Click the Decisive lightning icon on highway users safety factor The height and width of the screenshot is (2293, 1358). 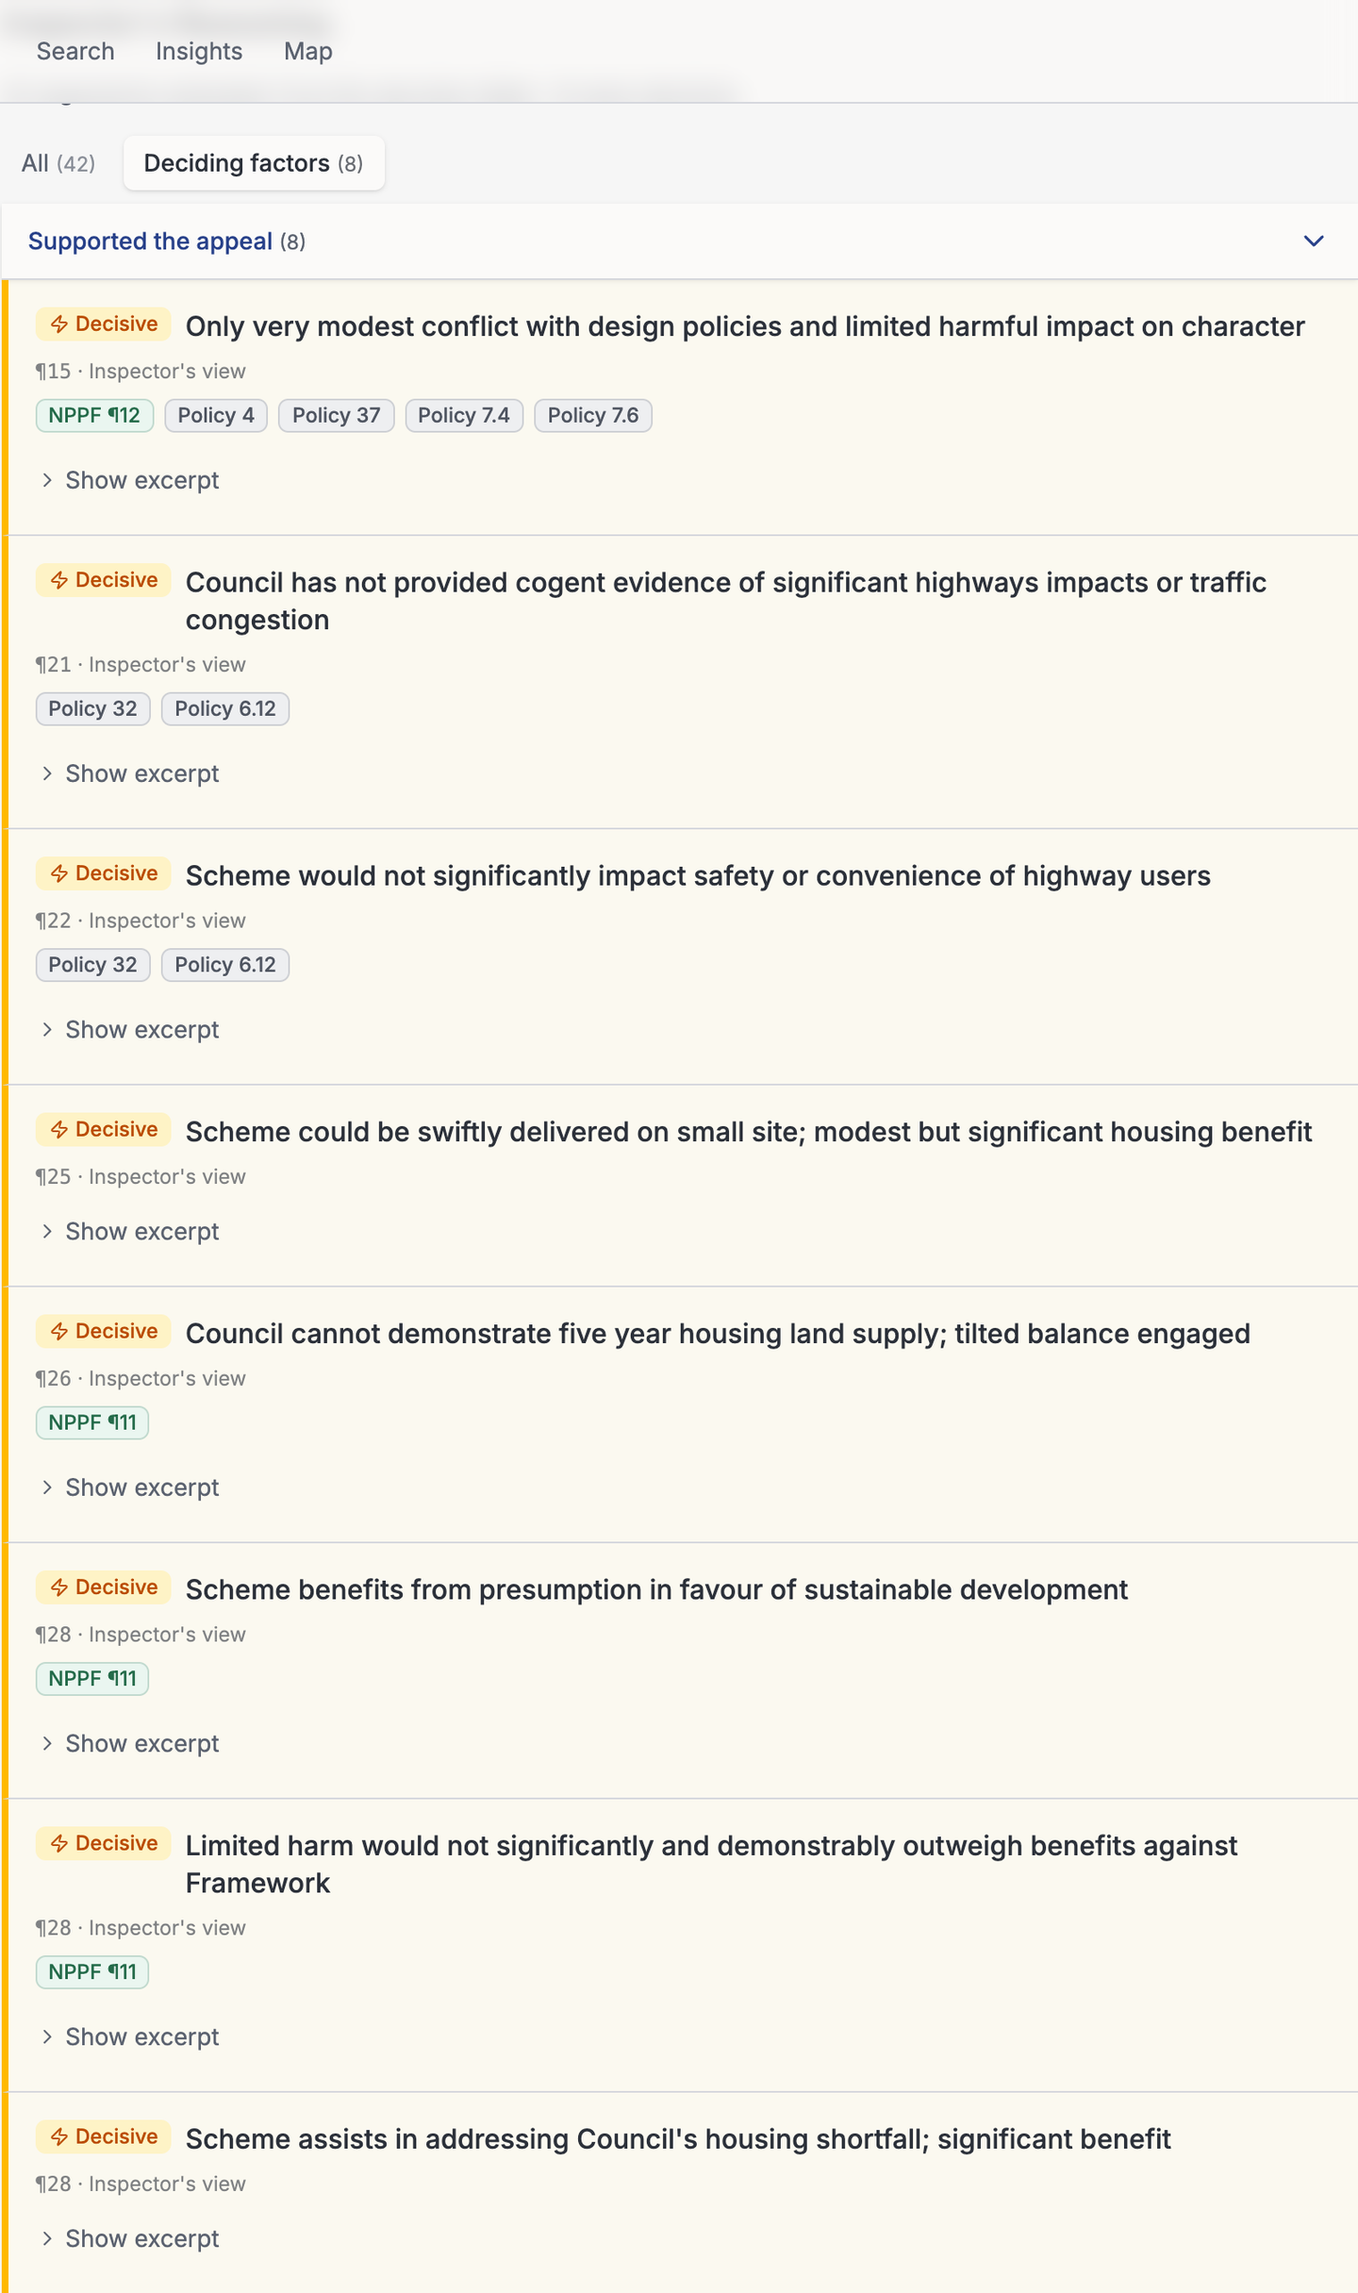point(59,872)
